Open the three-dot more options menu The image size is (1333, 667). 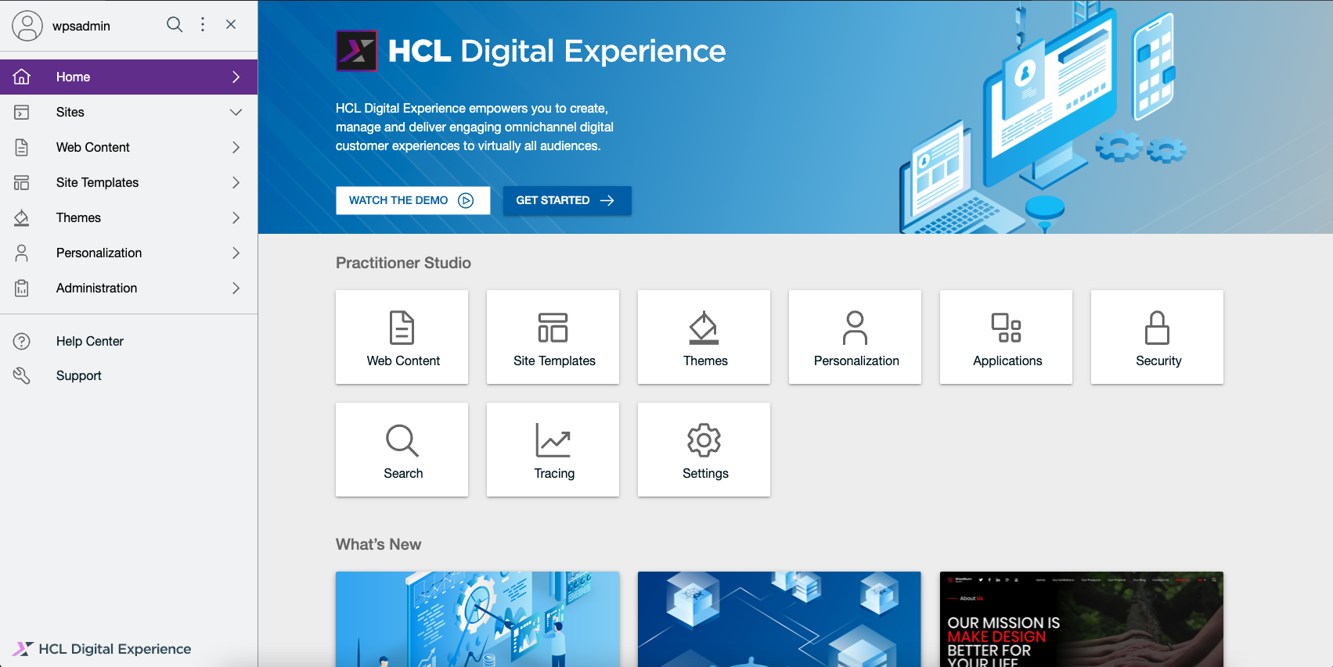[x=203, y=24]
